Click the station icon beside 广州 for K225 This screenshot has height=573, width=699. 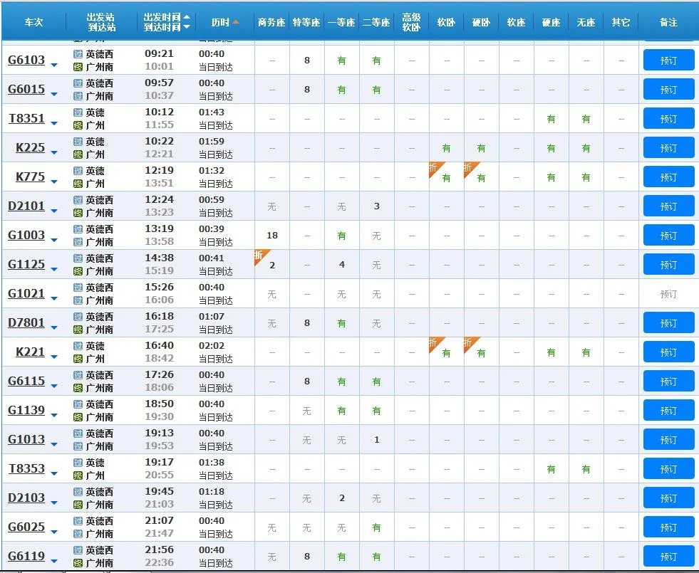[x=77, y=153]
